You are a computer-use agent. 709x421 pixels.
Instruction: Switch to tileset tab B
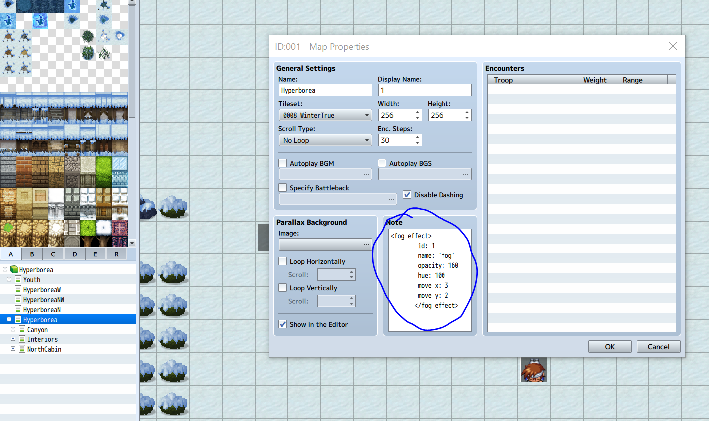[x=32, y=254]
